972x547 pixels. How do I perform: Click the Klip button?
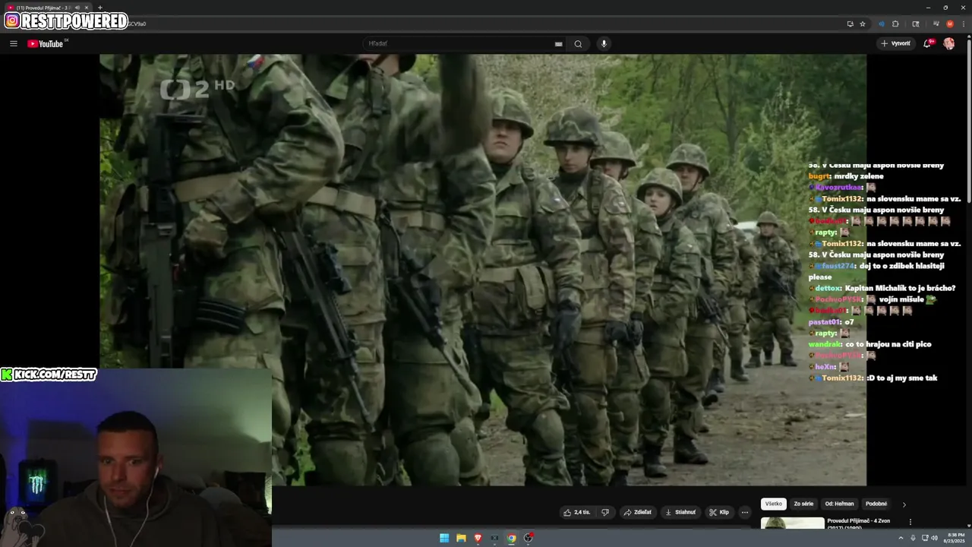(x=719, y=512)
